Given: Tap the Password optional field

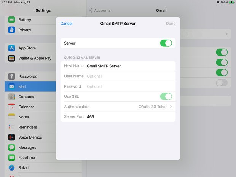Looking at the screenshot, I should click(x=118, y=86).
